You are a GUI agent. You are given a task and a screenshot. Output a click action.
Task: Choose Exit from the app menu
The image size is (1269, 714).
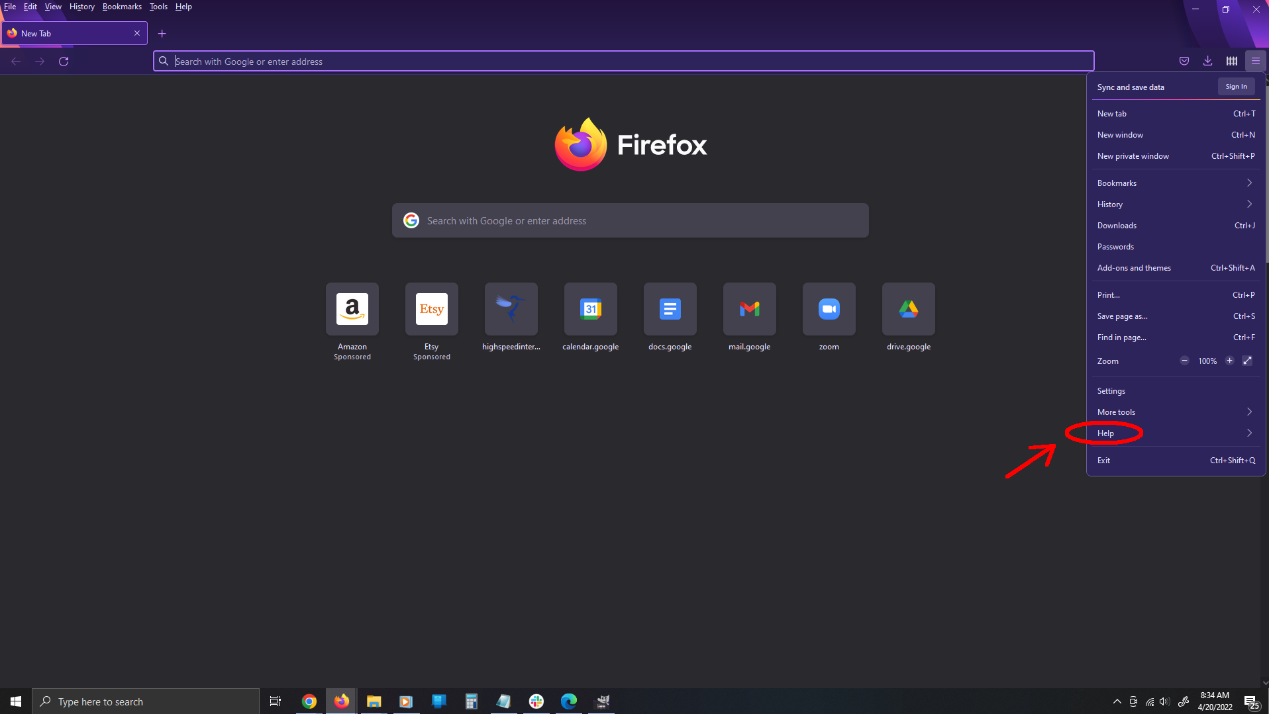[1176, 461]
